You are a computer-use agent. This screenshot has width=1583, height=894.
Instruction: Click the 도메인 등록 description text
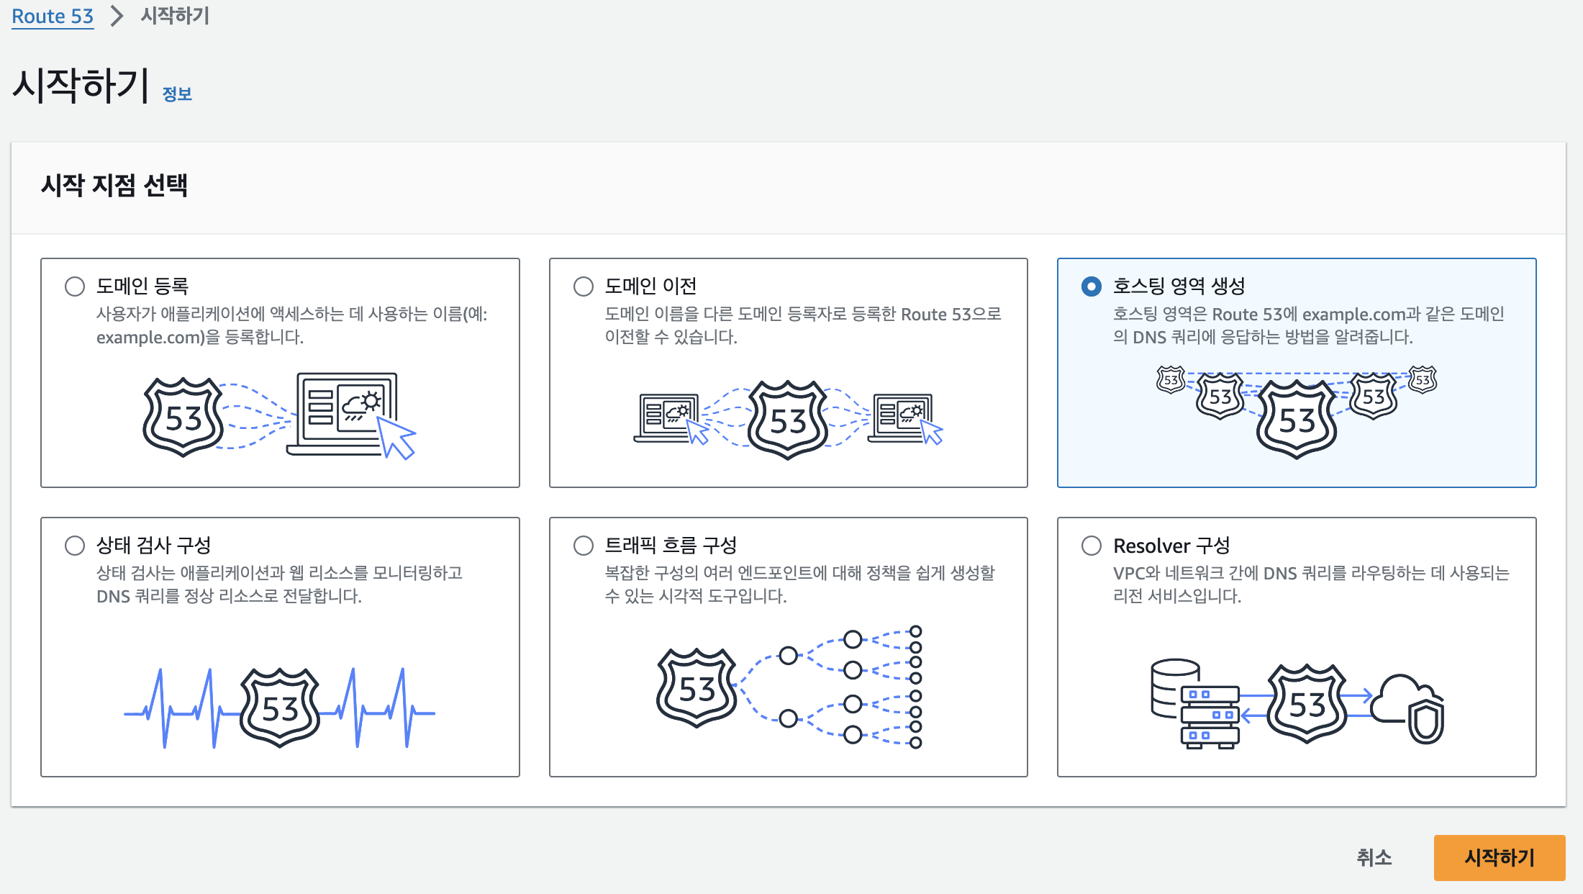[292, 325]
